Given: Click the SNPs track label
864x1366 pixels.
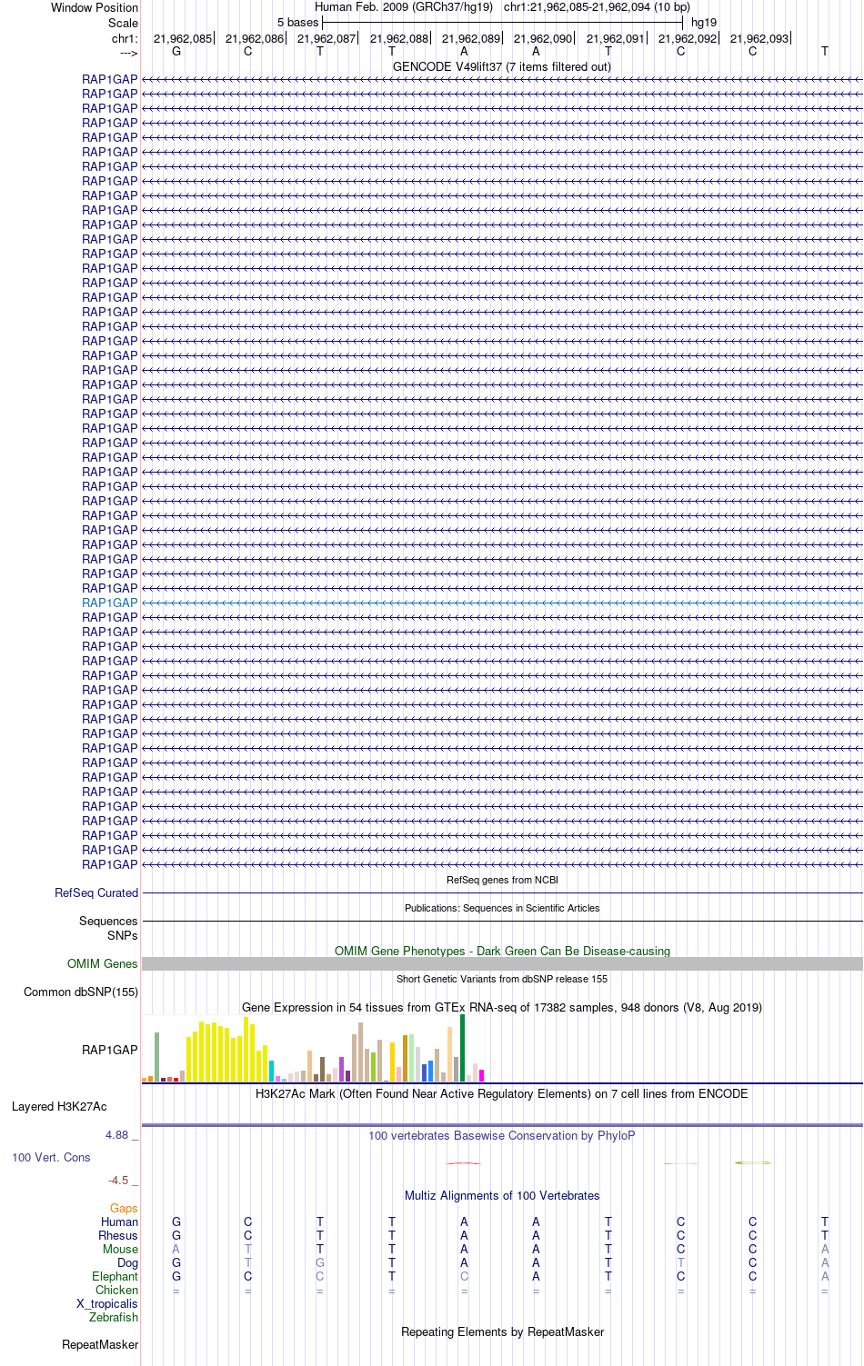Looking at the screenshot, I should coord(123,935).
